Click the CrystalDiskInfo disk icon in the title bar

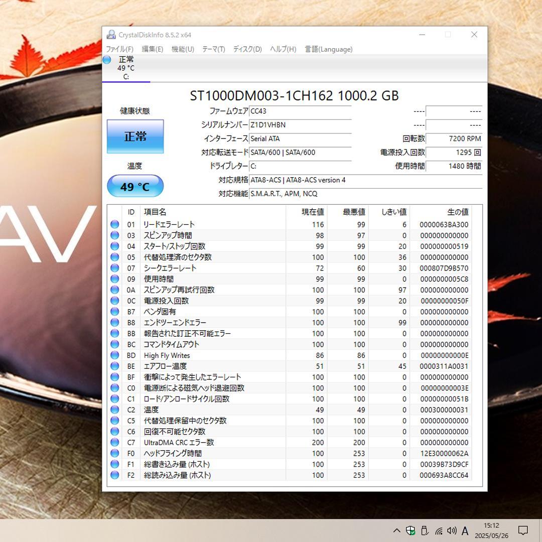[111, 34]
